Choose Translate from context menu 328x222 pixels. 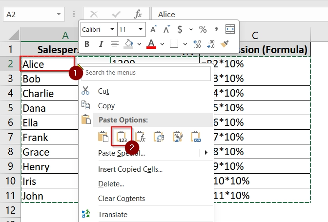146,215
